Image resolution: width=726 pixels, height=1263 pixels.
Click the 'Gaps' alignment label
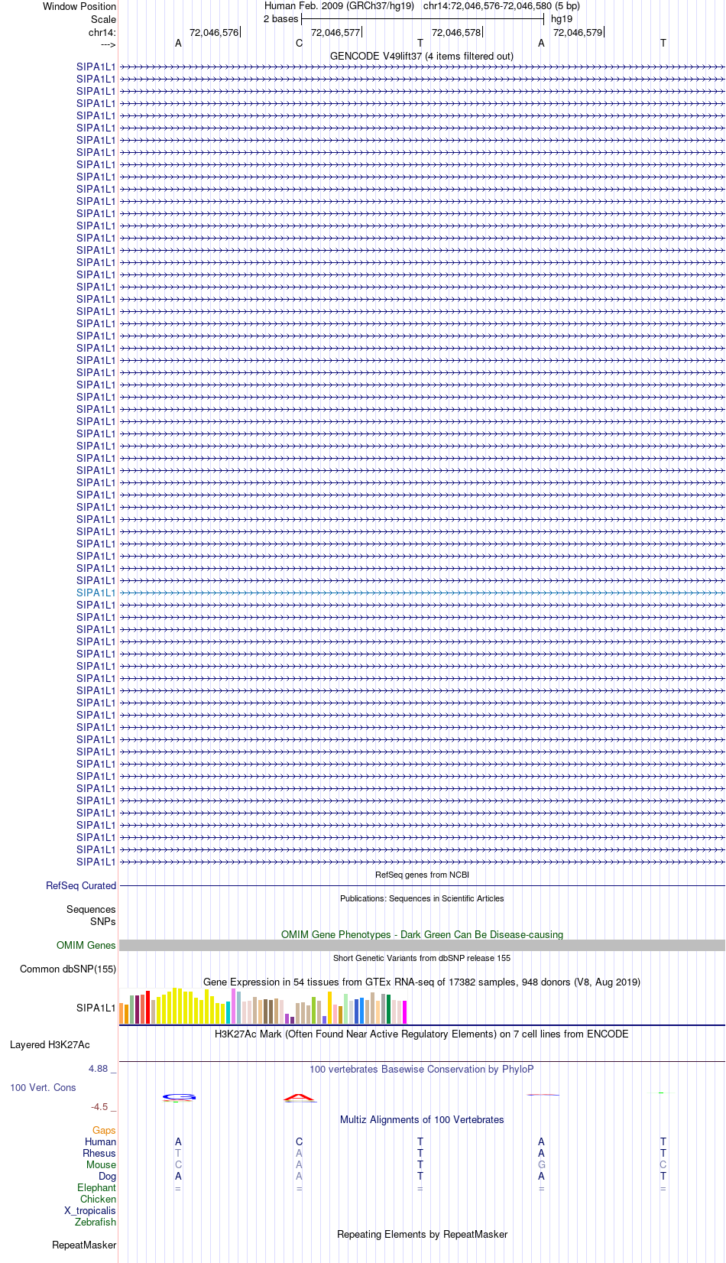(x=104, y=1130)
